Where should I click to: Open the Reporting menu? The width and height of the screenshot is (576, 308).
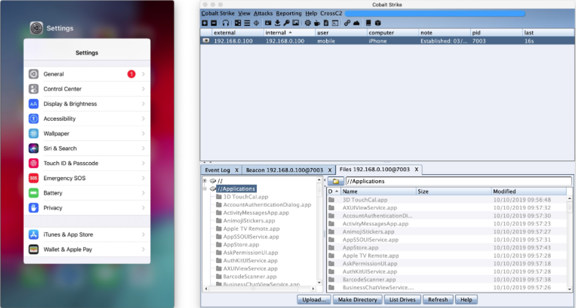point(289,13)
